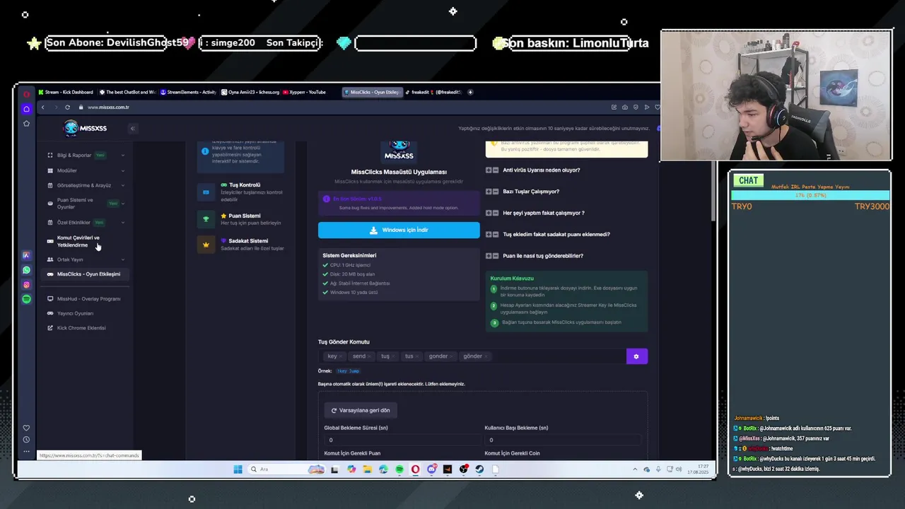Click the snapshot camera icon in the address bar
The image size is (905, 509).
(625, 107)
